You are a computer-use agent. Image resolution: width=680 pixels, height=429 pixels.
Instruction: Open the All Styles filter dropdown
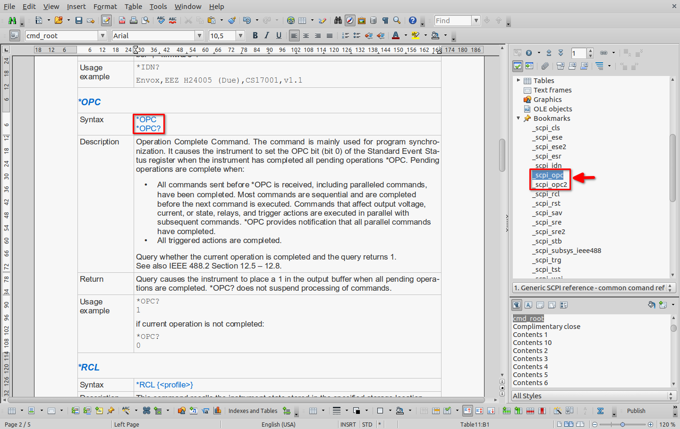coord(594,395)
